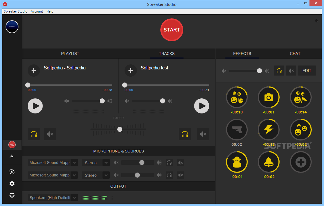Screen dimensions: 324x206
Task: Trigger the spy detective sound effect
Action: coord(237,162)
